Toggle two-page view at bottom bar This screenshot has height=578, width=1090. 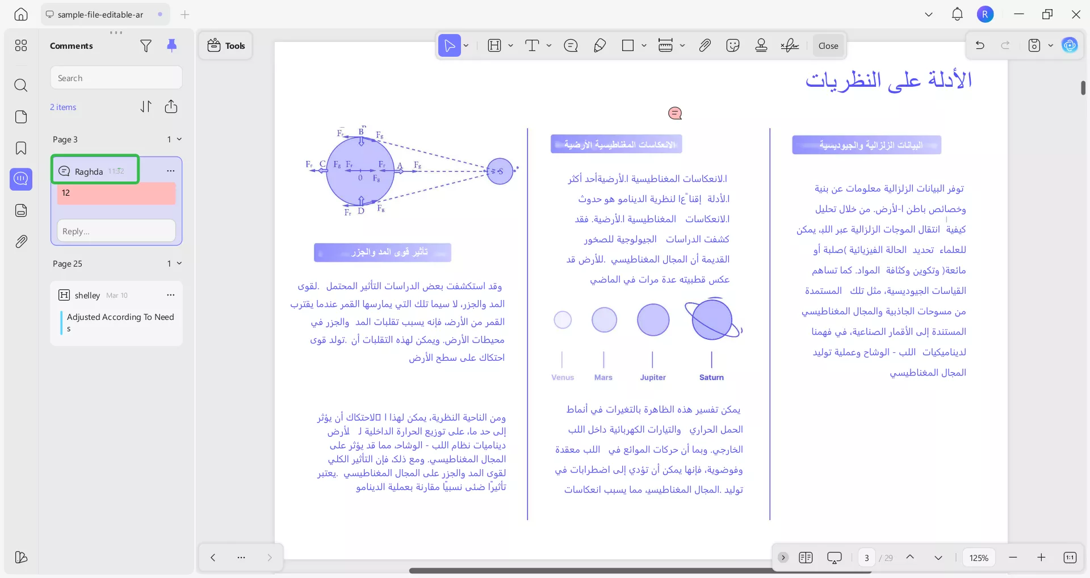click(806, 558)
